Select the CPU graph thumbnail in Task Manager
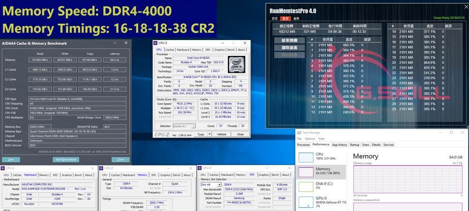Image resolution: width=469 pixels, height=211 pixels. [305, 157]
